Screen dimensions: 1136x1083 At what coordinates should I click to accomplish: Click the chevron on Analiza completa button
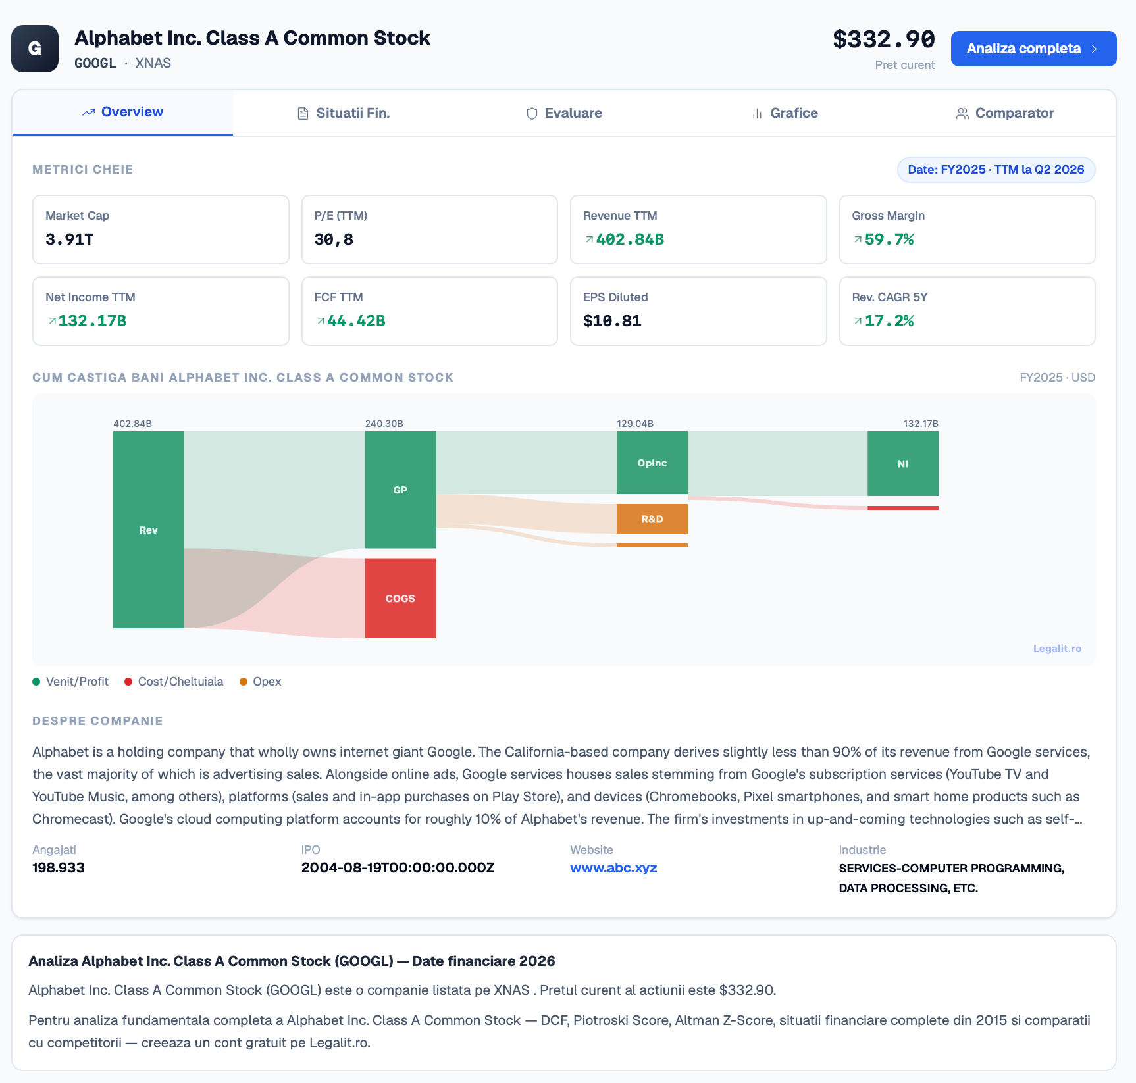coord(1094,49)
